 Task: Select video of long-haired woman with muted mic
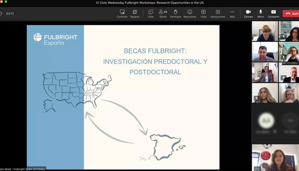coord(265,93)
